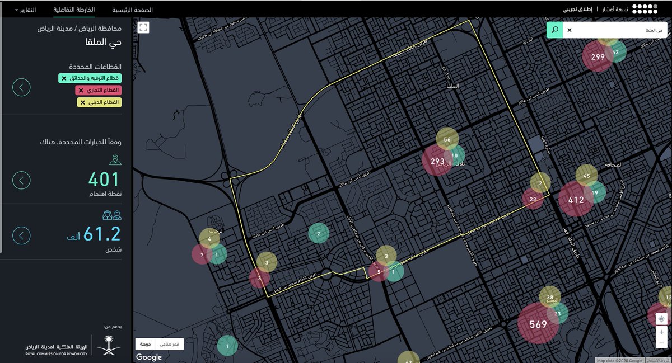Remove the yellow القطاع الديني tag
Screen dimensions: 672x363
point(83,102)
